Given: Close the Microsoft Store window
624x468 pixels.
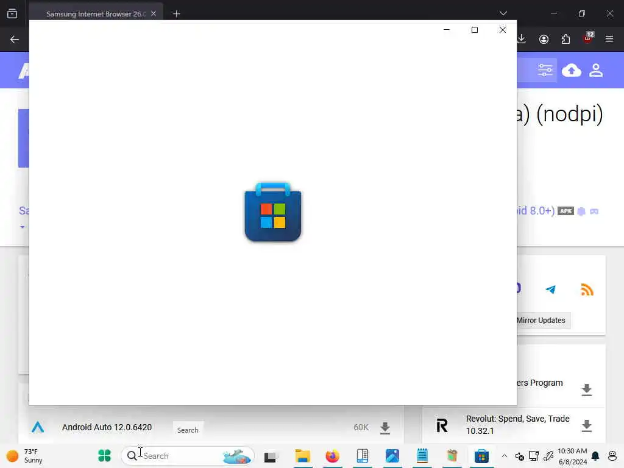Looking at the screenshot, I should 503,30.
